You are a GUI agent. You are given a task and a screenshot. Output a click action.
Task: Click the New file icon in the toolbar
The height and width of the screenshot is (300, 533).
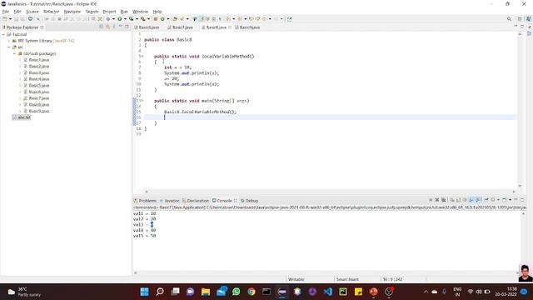[5, 19]
